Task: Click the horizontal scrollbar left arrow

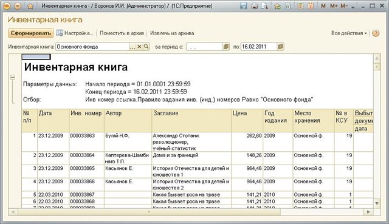Action: coord(13,212)
